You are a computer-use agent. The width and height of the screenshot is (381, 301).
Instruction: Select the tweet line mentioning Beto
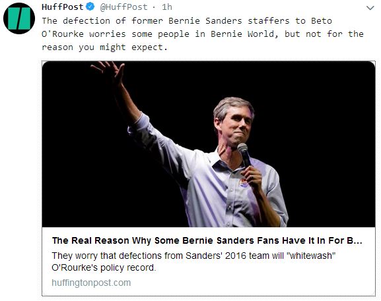point(187,21)
